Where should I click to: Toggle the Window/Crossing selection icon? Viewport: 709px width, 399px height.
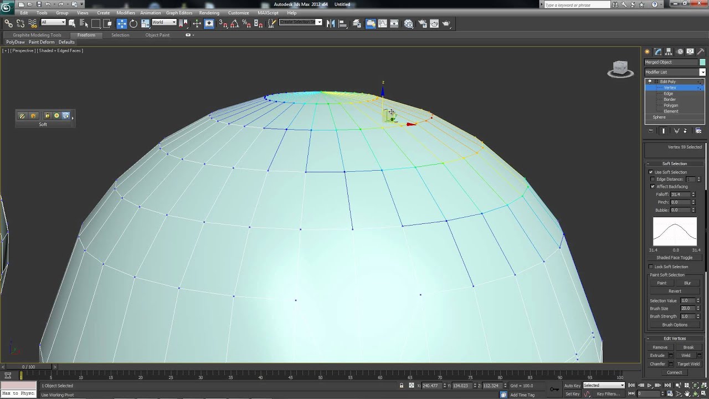[108, 23]
